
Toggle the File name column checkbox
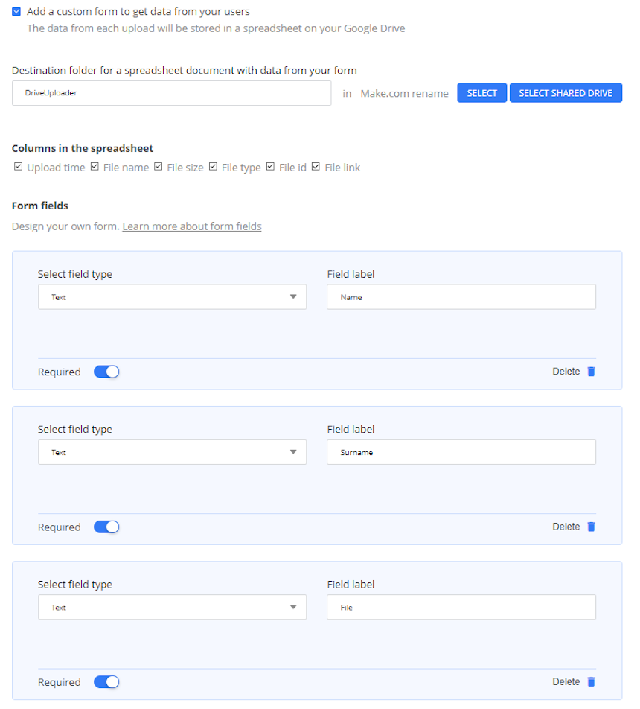coord(95,167)
